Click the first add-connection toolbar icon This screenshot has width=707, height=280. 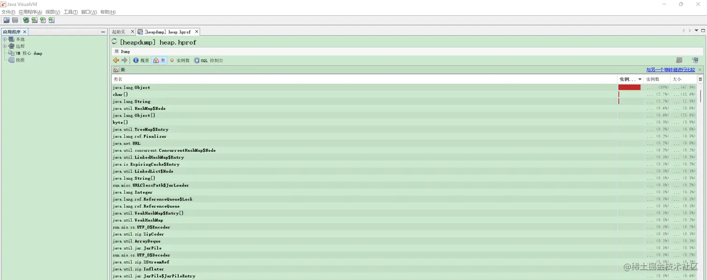[x=26, y=20]
